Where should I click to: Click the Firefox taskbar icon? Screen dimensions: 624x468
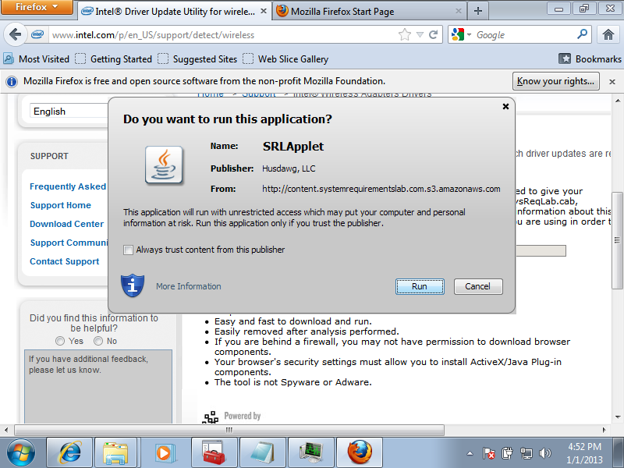[360, 453]
